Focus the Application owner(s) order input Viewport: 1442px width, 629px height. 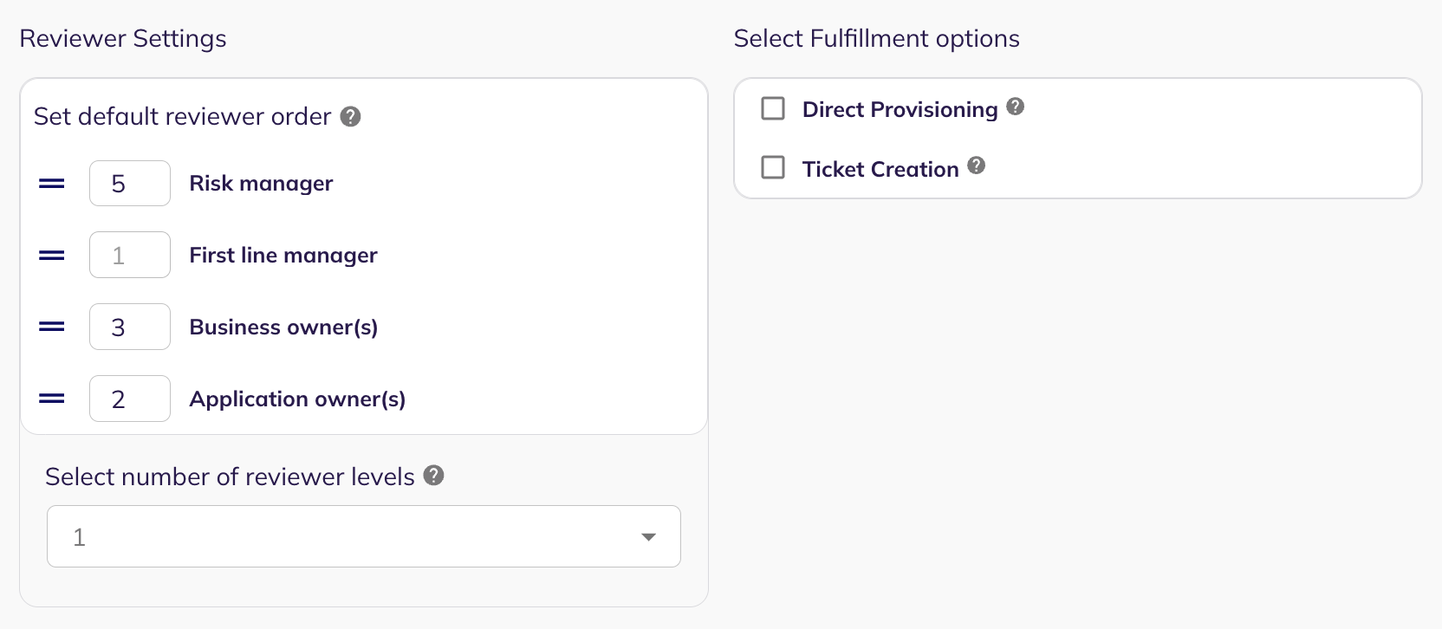(130, 399)
